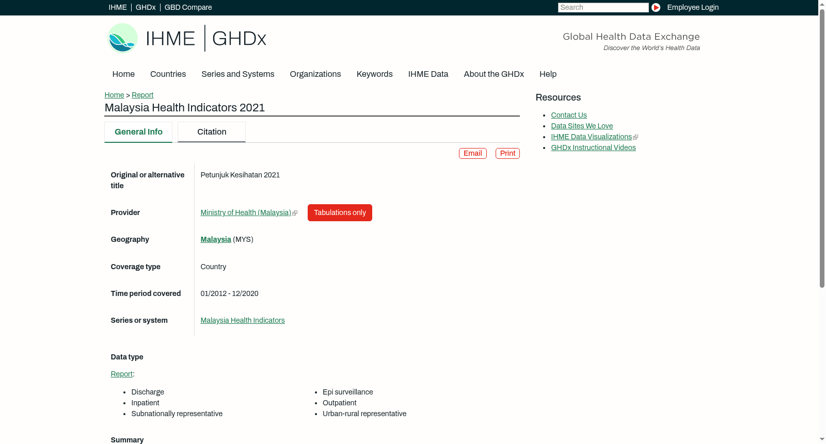This screenshot has width=826, height=444.
Task: Open Data Sites We Love link
Action: point(582,126)
